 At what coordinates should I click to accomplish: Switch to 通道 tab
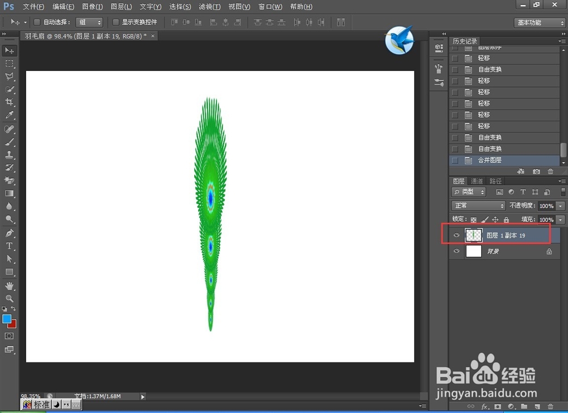tap(477, 181)
